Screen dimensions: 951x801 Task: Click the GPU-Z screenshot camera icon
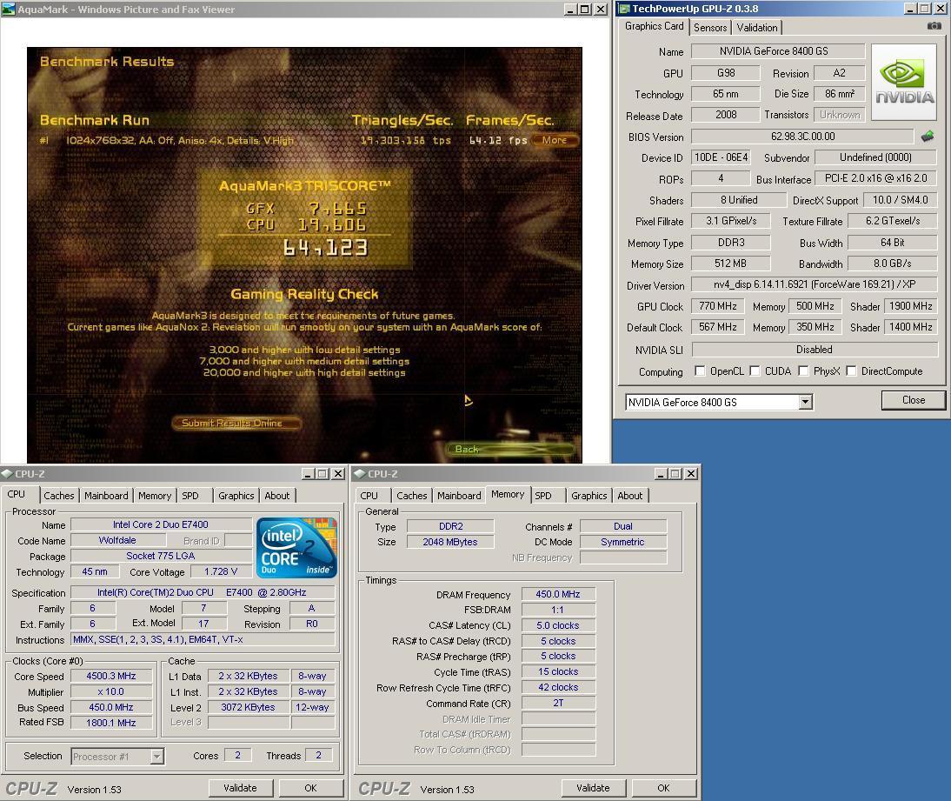pyautogui.click(x=934, y=26)
